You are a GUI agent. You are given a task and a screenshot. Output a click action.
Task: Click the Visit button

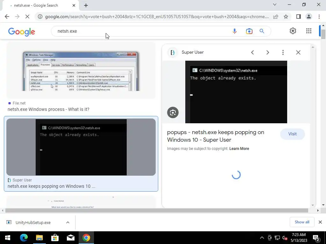(x=292, y=134)
